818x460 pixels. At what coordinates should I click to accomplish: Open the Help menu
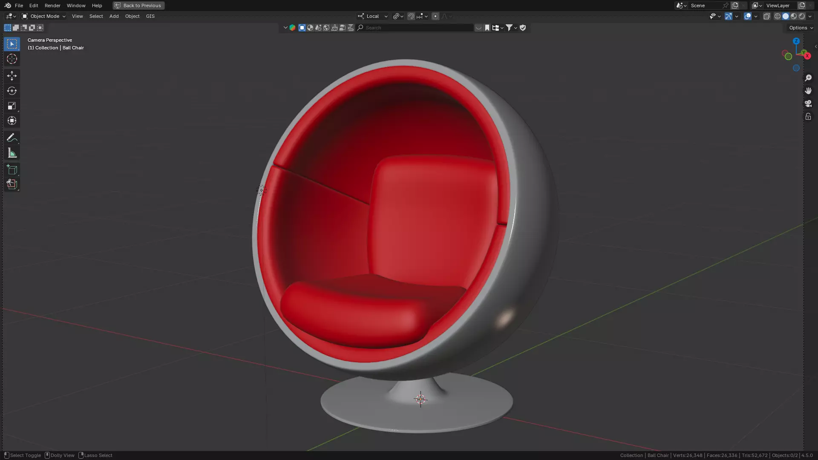(x=97, y=6)
